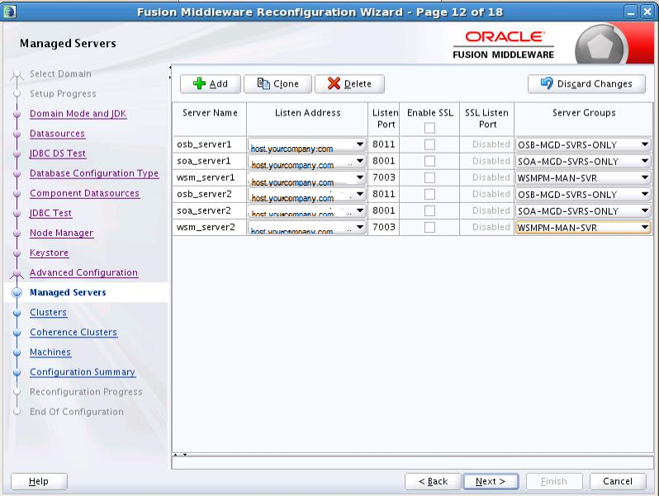This screenshot has height=496, width=659.
Task: Go to Database Configuration Type step
Action: tap(94, 173)
